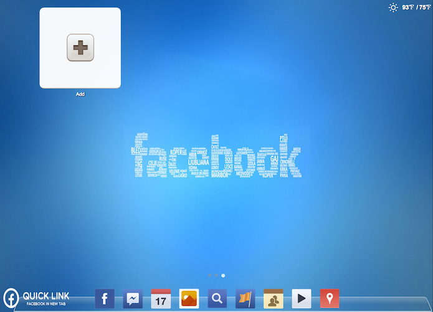This screenshot has width=433, height=312.
Task: Go to the first page dot
Action: click(x=210, y=275)
